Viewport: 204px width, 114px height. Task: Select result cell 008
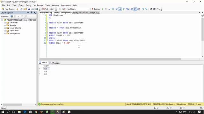coord(47,72)
